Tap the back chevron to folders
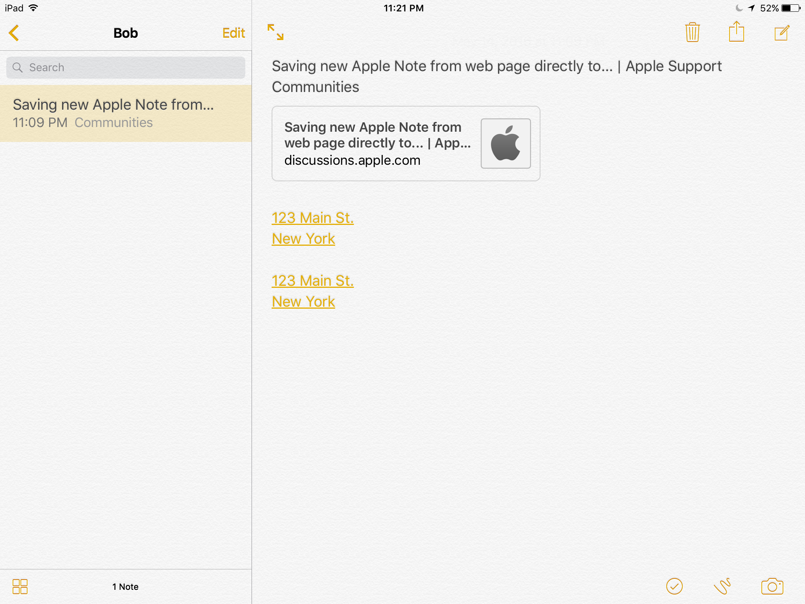The height and width of the screenshot is (604, 805). click(14, 33)
